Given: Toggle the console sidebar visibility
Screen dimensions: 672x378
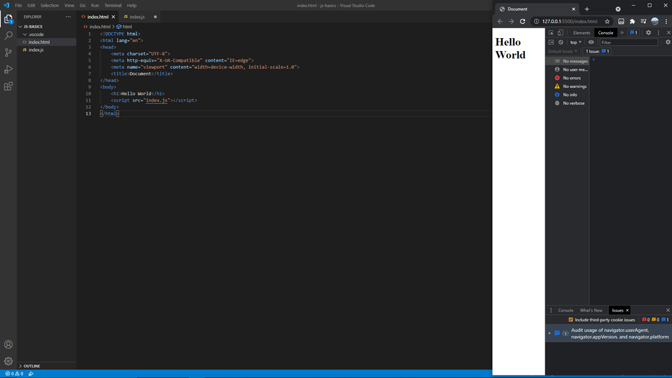Looking at the screenshot, I should pyautogui.click(x=551, y=42).
